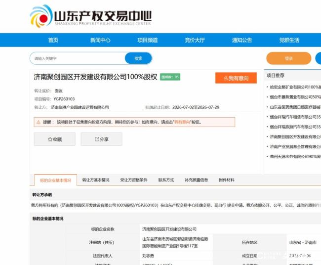The height and width of the screenshot is (265, 321).
Task: Click the warning triangle icon in reminder
Action: [39, 122]
